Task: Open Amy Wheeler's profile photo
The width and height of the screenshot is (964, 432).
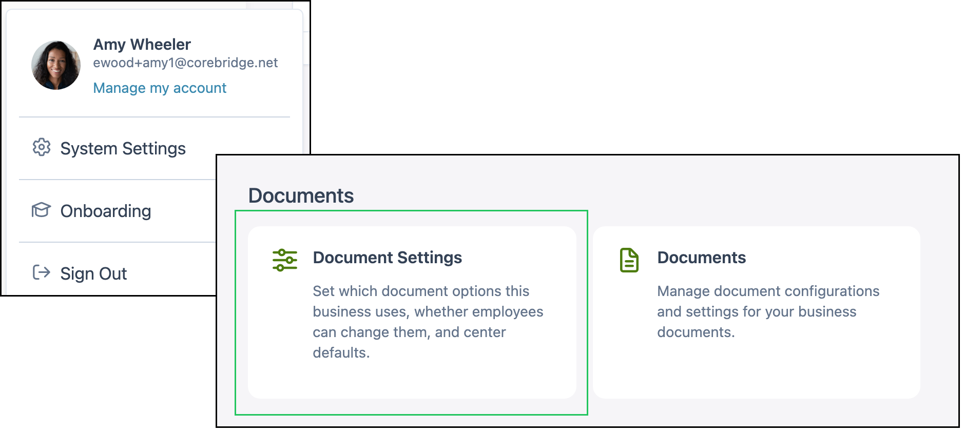Action: tap(56, 65)
